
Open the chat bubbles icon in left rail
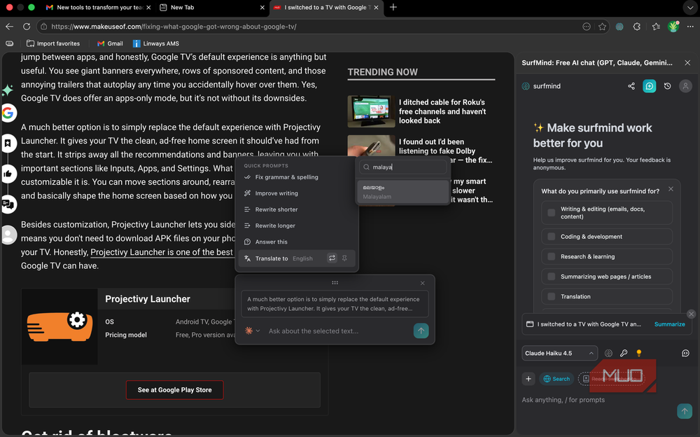[8, 204]
